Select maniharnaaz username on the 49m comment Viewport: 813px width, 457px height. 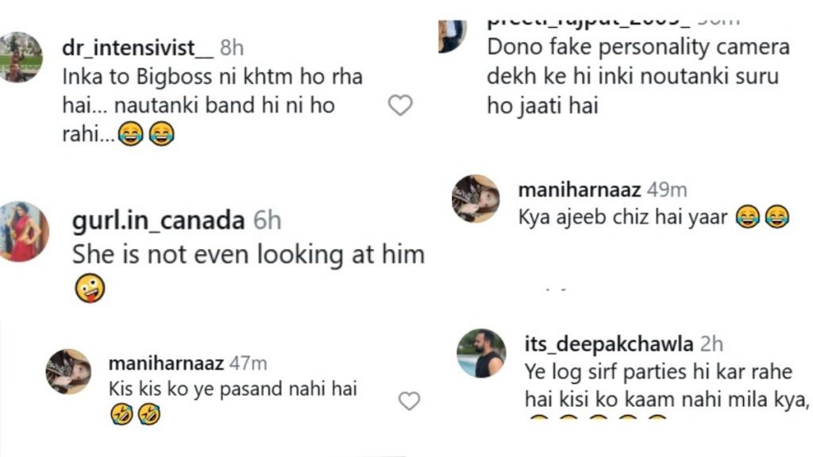click(x=569, y=190)
